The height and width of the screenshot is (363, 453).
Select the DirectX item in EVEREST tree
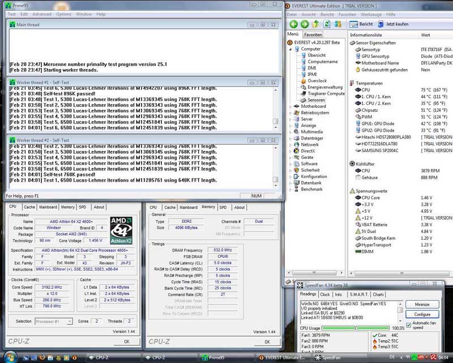(x=308, y=151)
